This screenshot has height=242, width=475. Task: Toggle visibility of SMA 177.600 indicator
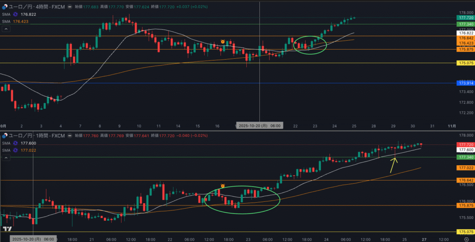[15, 143]
